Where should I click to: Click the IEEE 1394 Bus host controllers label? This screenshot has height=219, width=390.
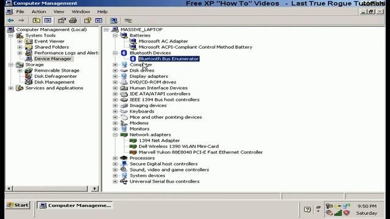tap(165, 100)
